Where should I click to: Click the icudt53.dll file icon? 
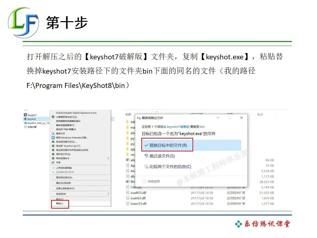point(127,193)
